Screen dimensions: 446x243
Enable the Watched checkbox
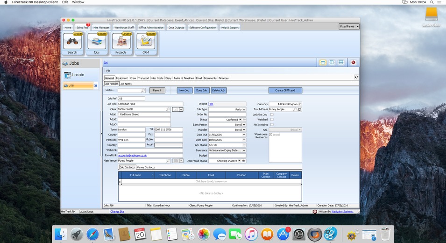click(x=272, y=120)
